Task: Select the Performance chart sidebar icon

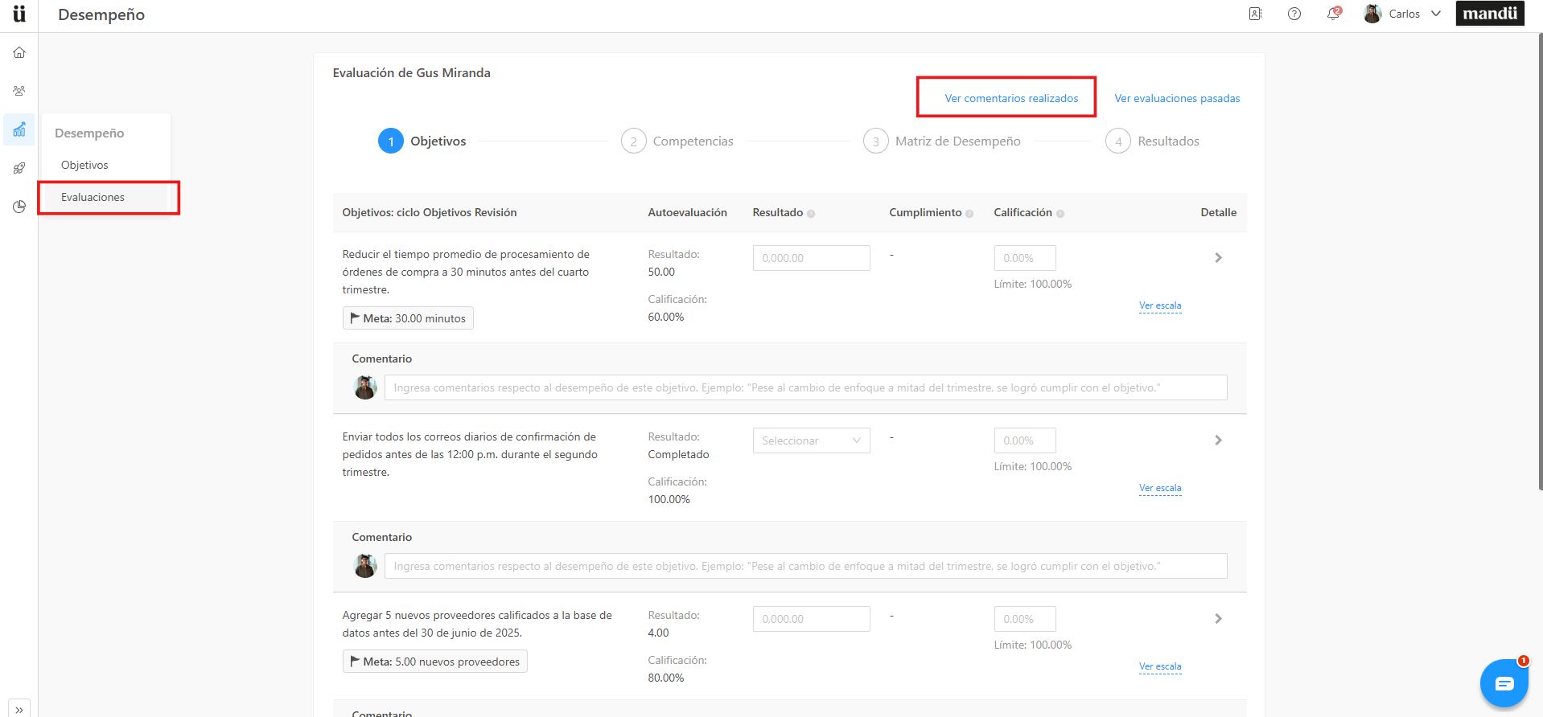Action: (19, 129)
